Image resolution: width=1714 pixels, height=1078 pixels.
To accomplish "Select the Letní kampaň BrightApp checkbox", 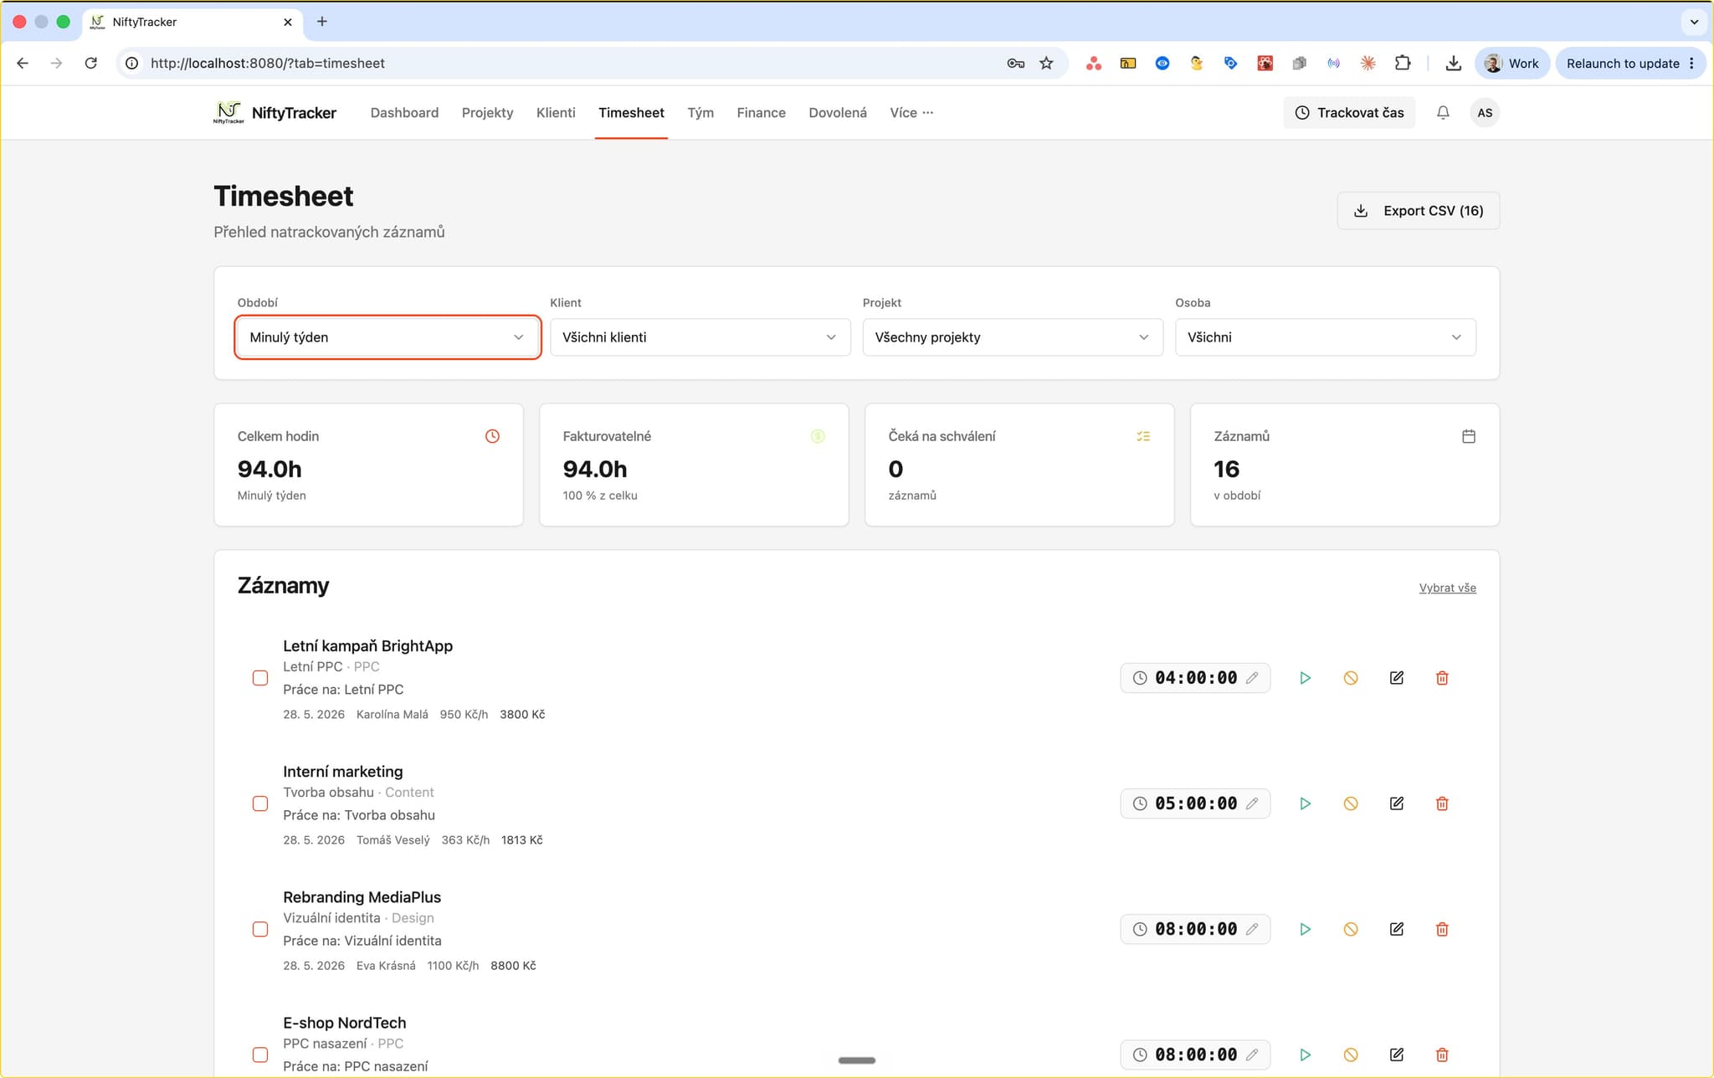I will pos(260,678).
